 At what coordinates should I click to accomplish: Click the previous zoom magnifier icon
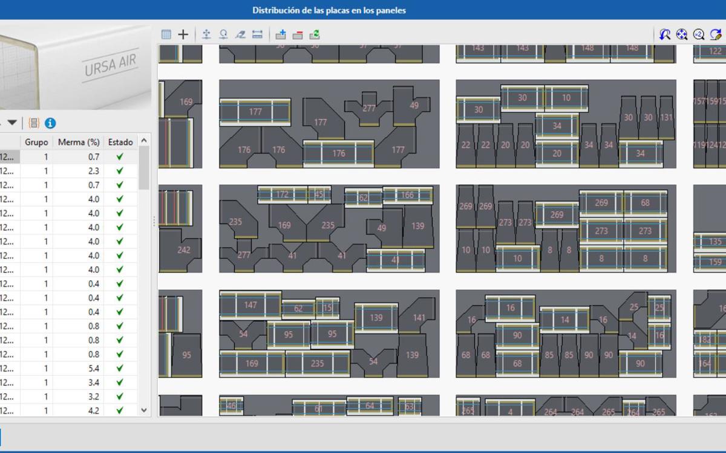tap(665, 34)
